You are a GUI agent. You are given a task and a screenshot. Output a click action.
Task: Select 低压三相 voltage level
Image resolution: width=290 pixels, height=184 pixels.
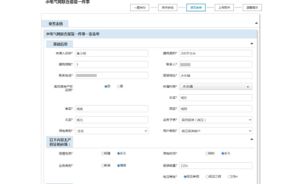(207, 177)
